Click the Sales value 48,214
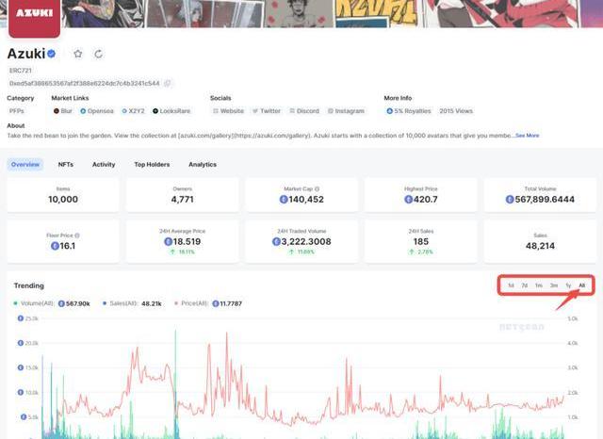 coord(540,246)
